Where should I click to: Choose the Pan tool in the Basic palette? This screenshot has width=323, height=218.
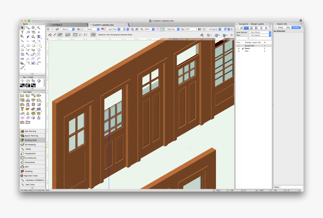pyautogui.click(x=33, y=28)
